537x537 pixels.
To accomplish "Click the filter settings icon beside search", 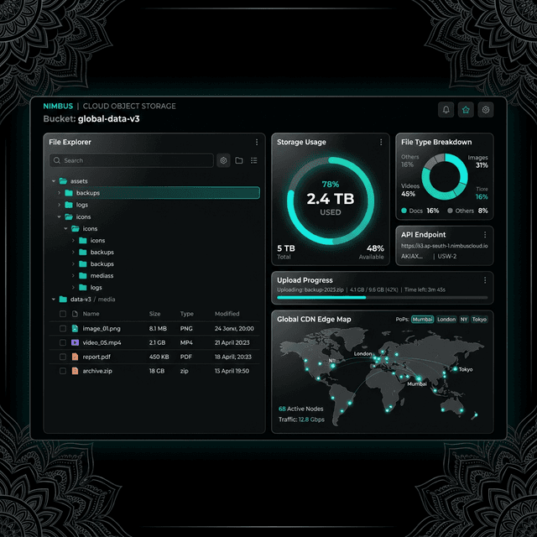I will (223, 160).
